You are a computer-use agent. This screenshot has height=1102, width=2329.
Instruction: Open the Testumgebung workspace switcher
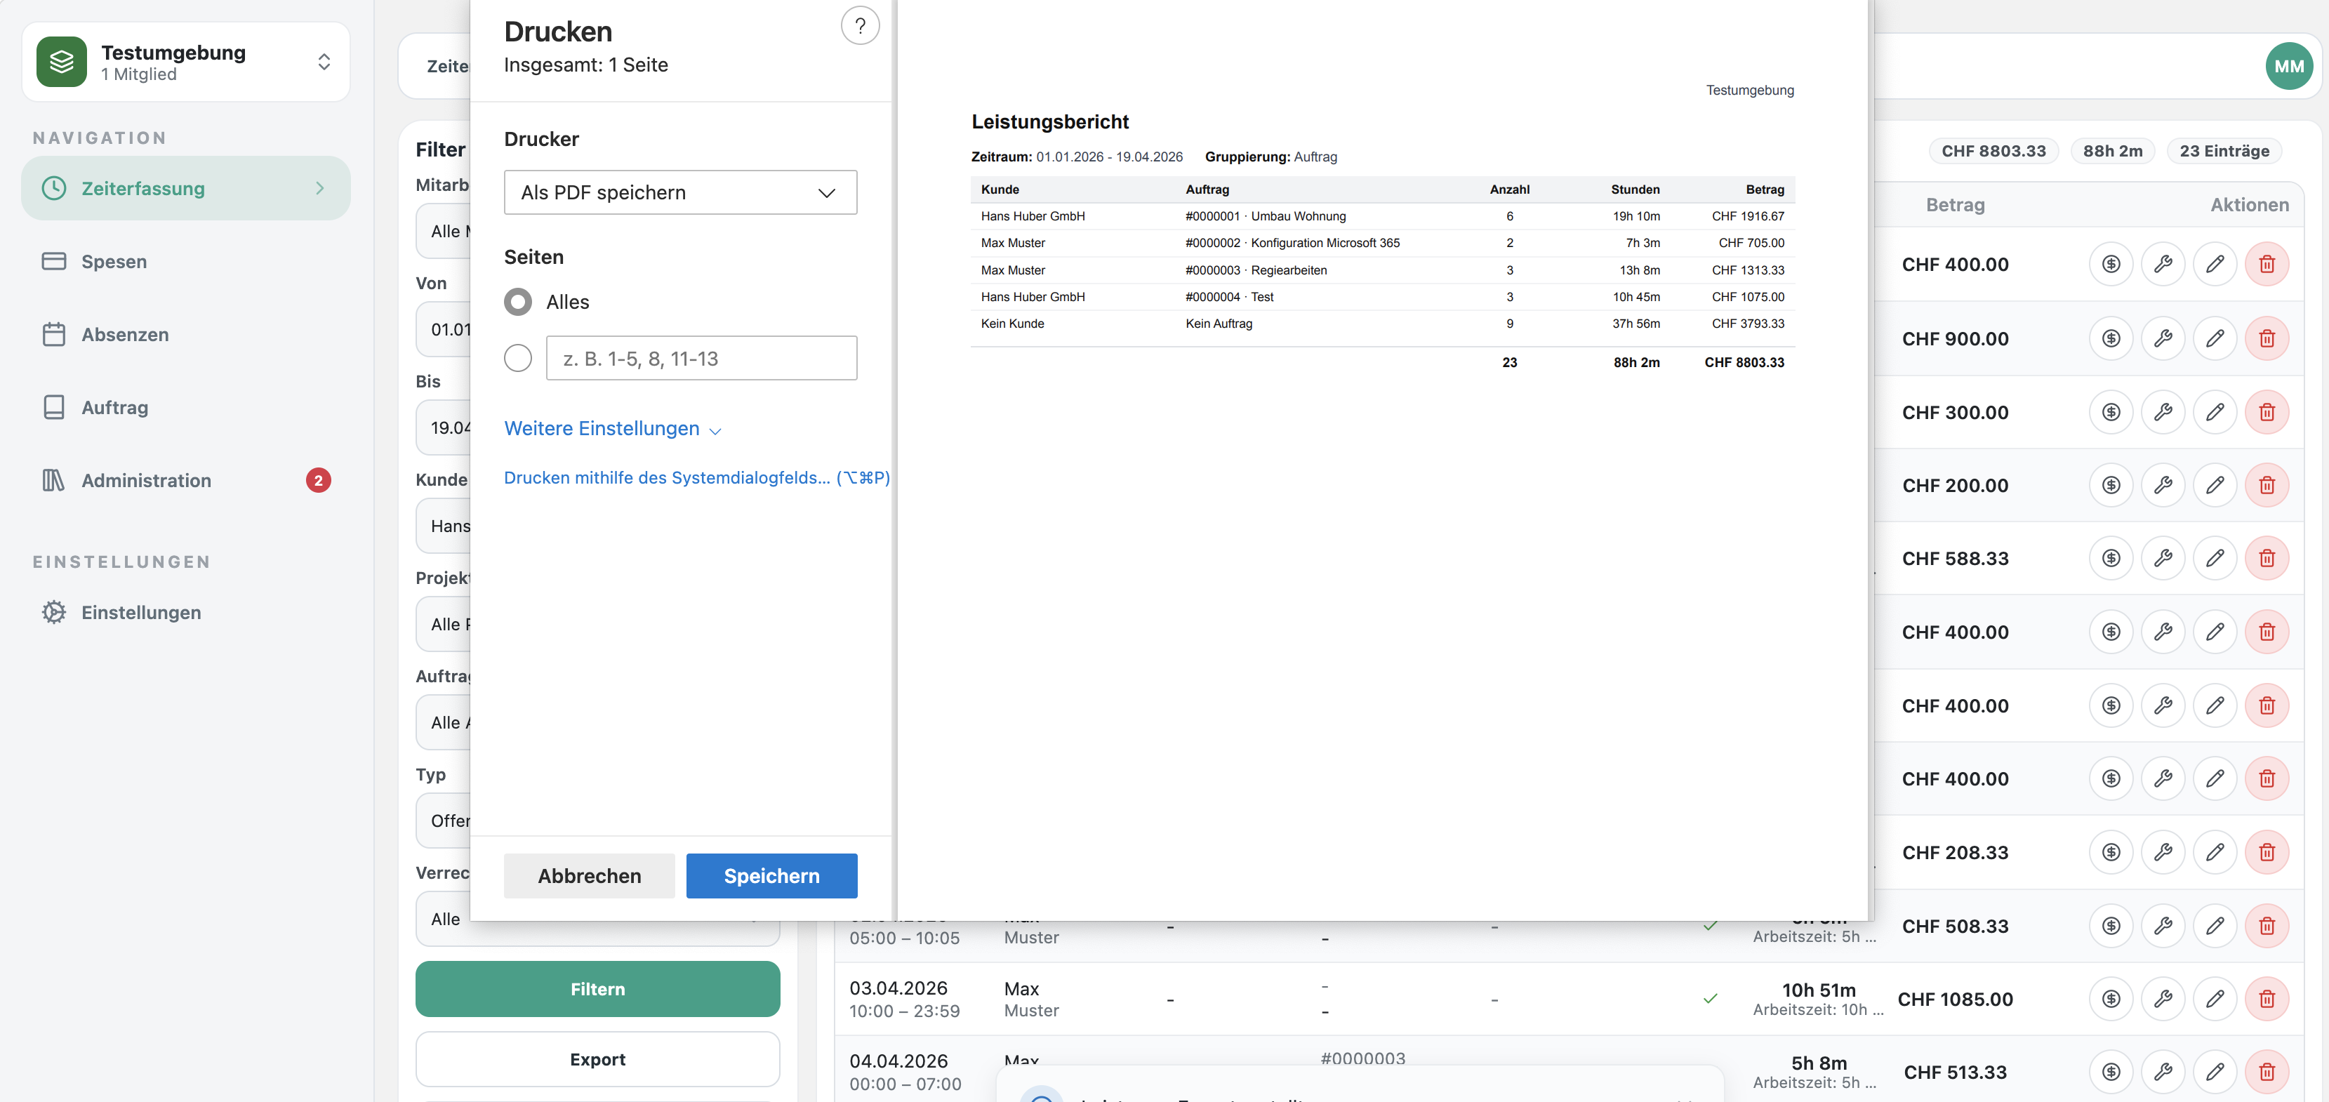(x=185, y=62)
